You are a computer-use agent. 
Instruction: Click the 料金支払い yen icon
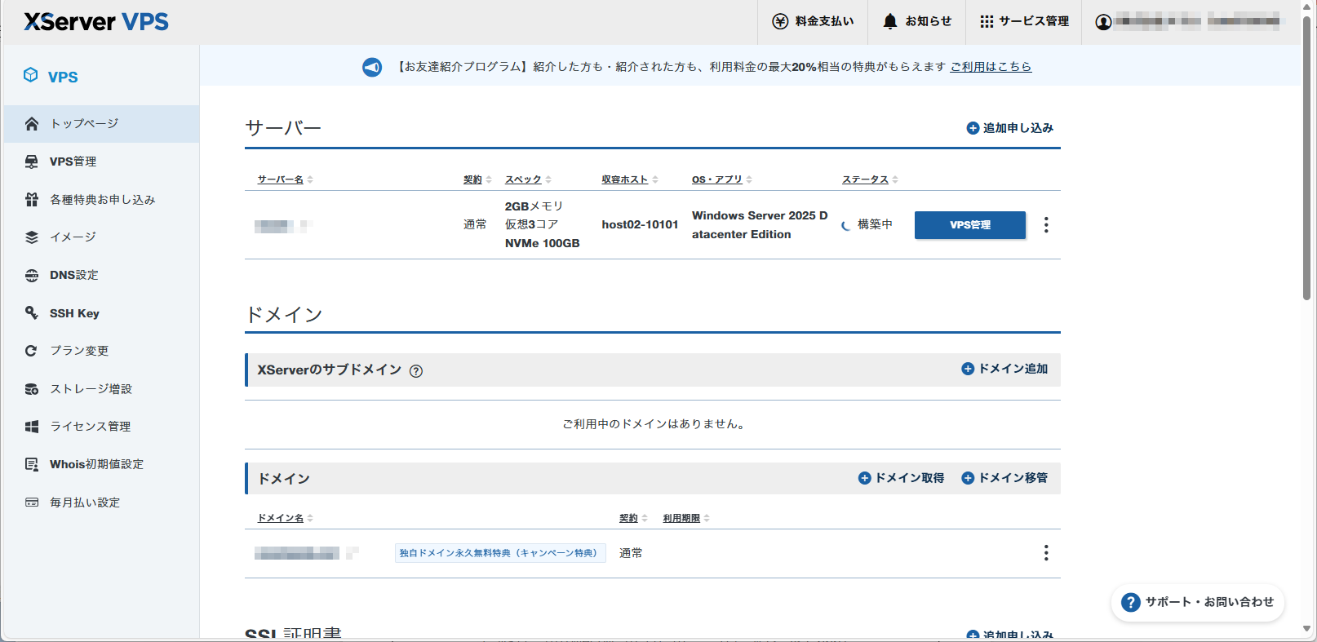[780, 21]
